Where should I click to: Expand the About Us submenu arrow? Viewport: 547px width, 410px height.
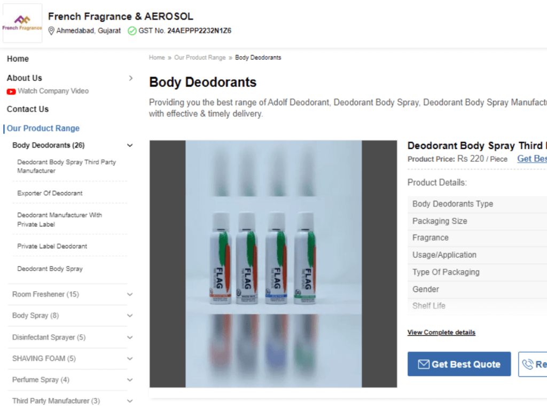pos(131,78)
